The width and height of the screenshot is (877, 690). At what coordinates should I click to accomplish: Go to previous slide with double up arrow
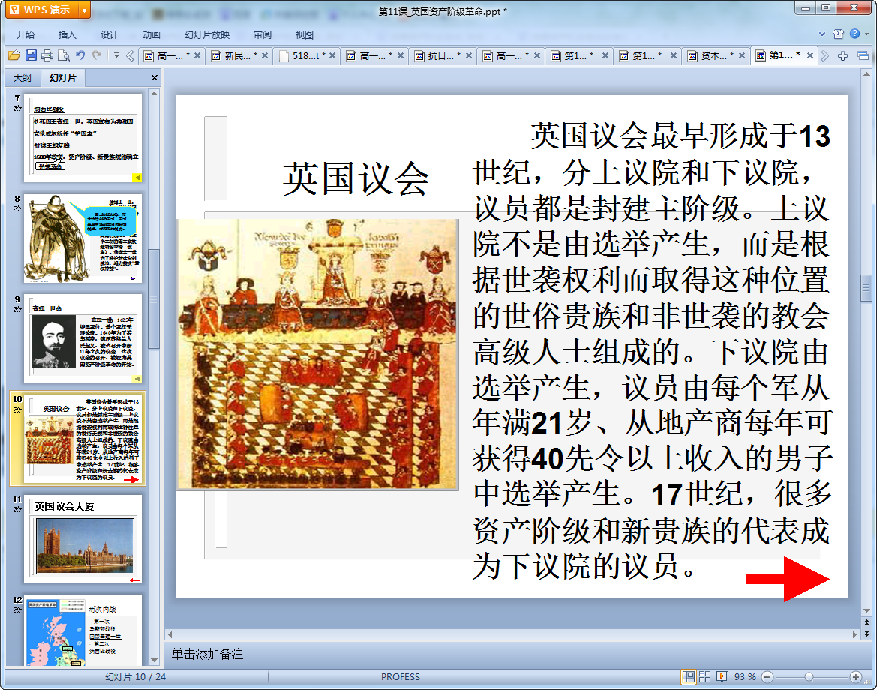pyautogui.click(x=867, y=622)
